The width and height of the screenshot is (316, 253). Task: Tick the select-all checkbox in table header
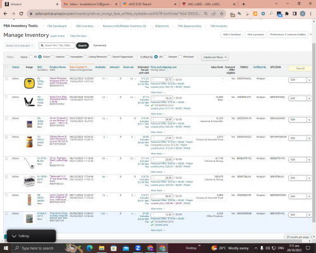click(x=6, y=67)
